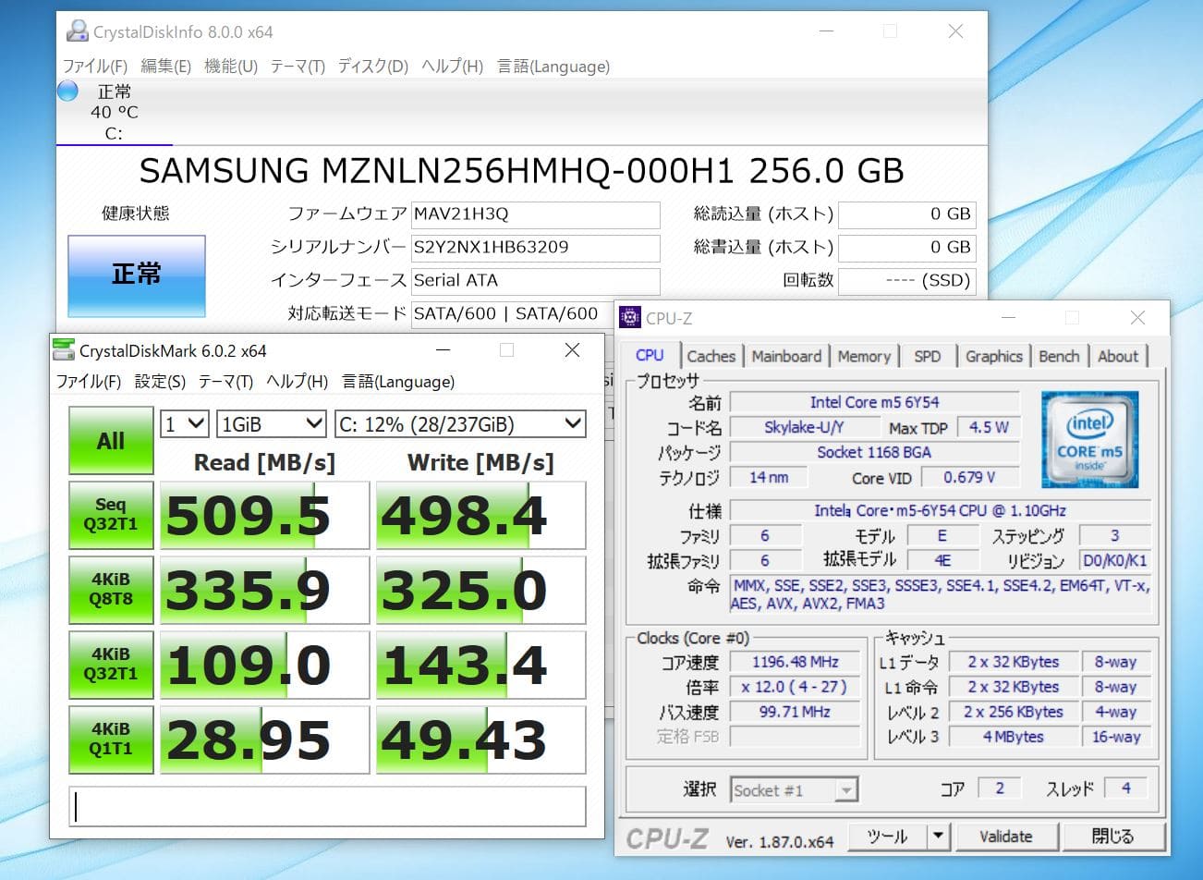Open 編集(E) menu in CrystalDiskInfo
1203x880 pixels.
click(x=165, y=66)
